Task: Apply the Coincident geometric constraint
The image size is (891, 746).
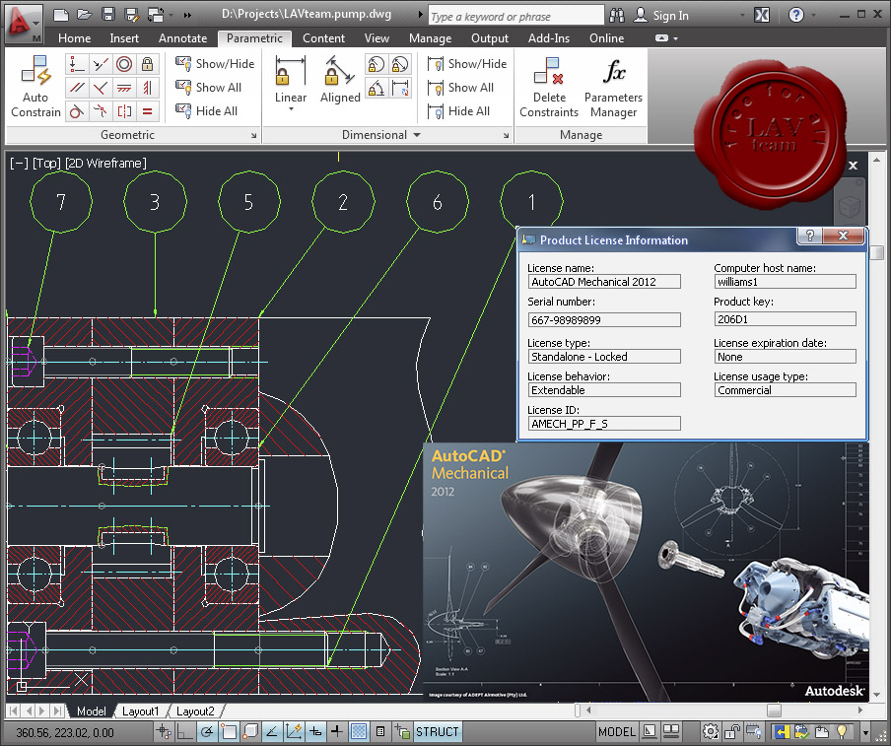Action: point(76,64)
